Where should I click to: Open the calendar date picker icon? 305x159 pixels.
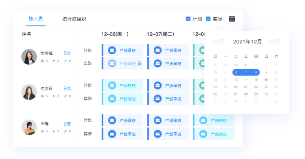coord(232,18)
